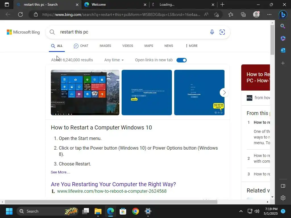Open the tab actions menu icon
The image size is (291, 218).
(7, 5)
